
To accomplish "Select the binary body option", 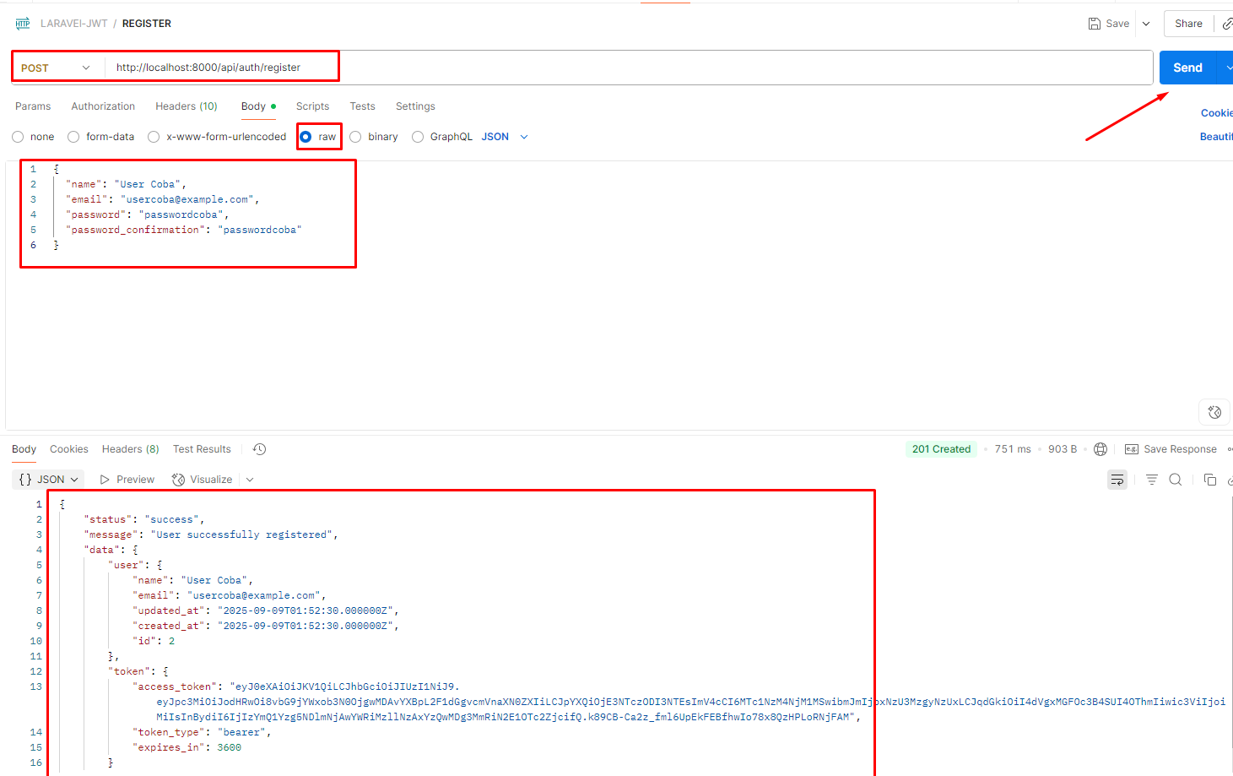I will click(356, 137).
